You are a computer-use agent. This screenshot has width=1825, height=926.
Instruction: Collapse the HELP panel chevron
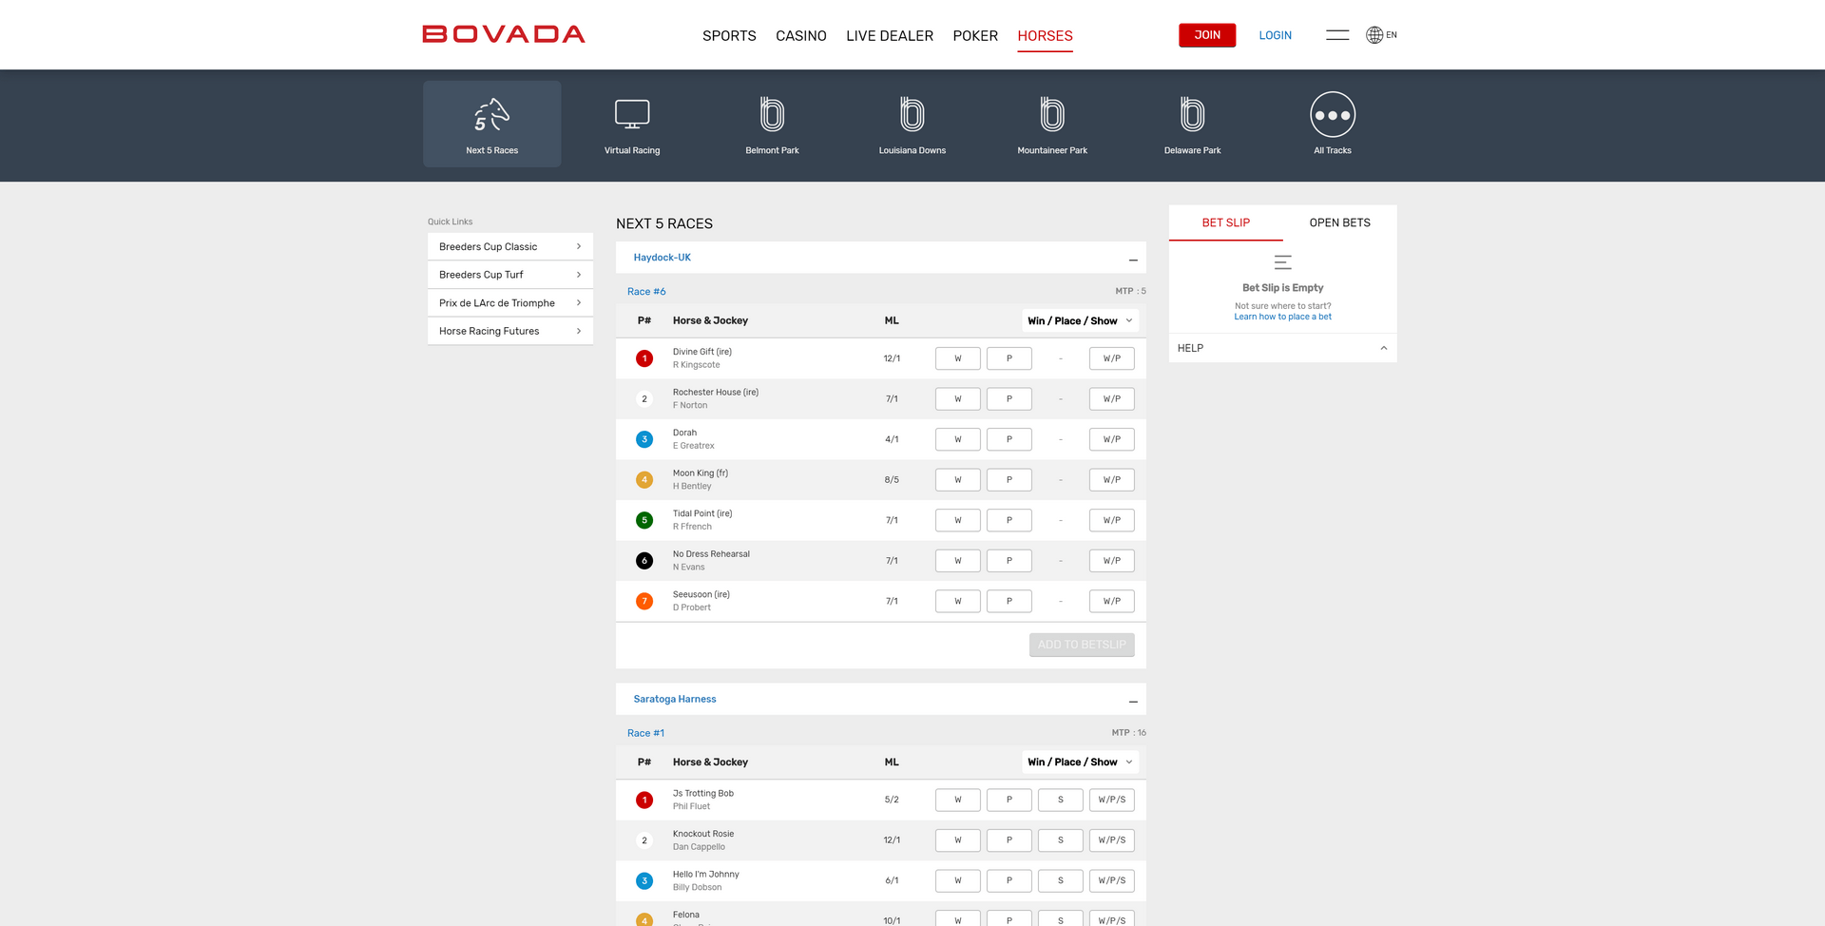click(x=1384, y=348)
